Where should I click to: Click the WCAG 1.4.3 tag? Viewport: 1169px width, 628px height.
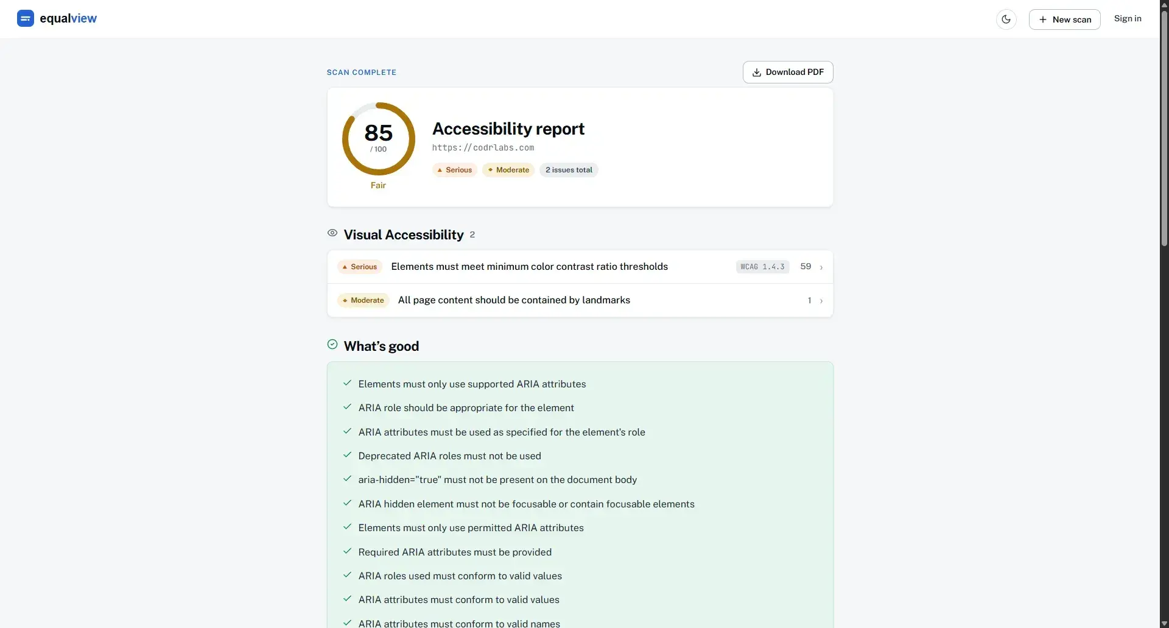[x=762, y=267]
